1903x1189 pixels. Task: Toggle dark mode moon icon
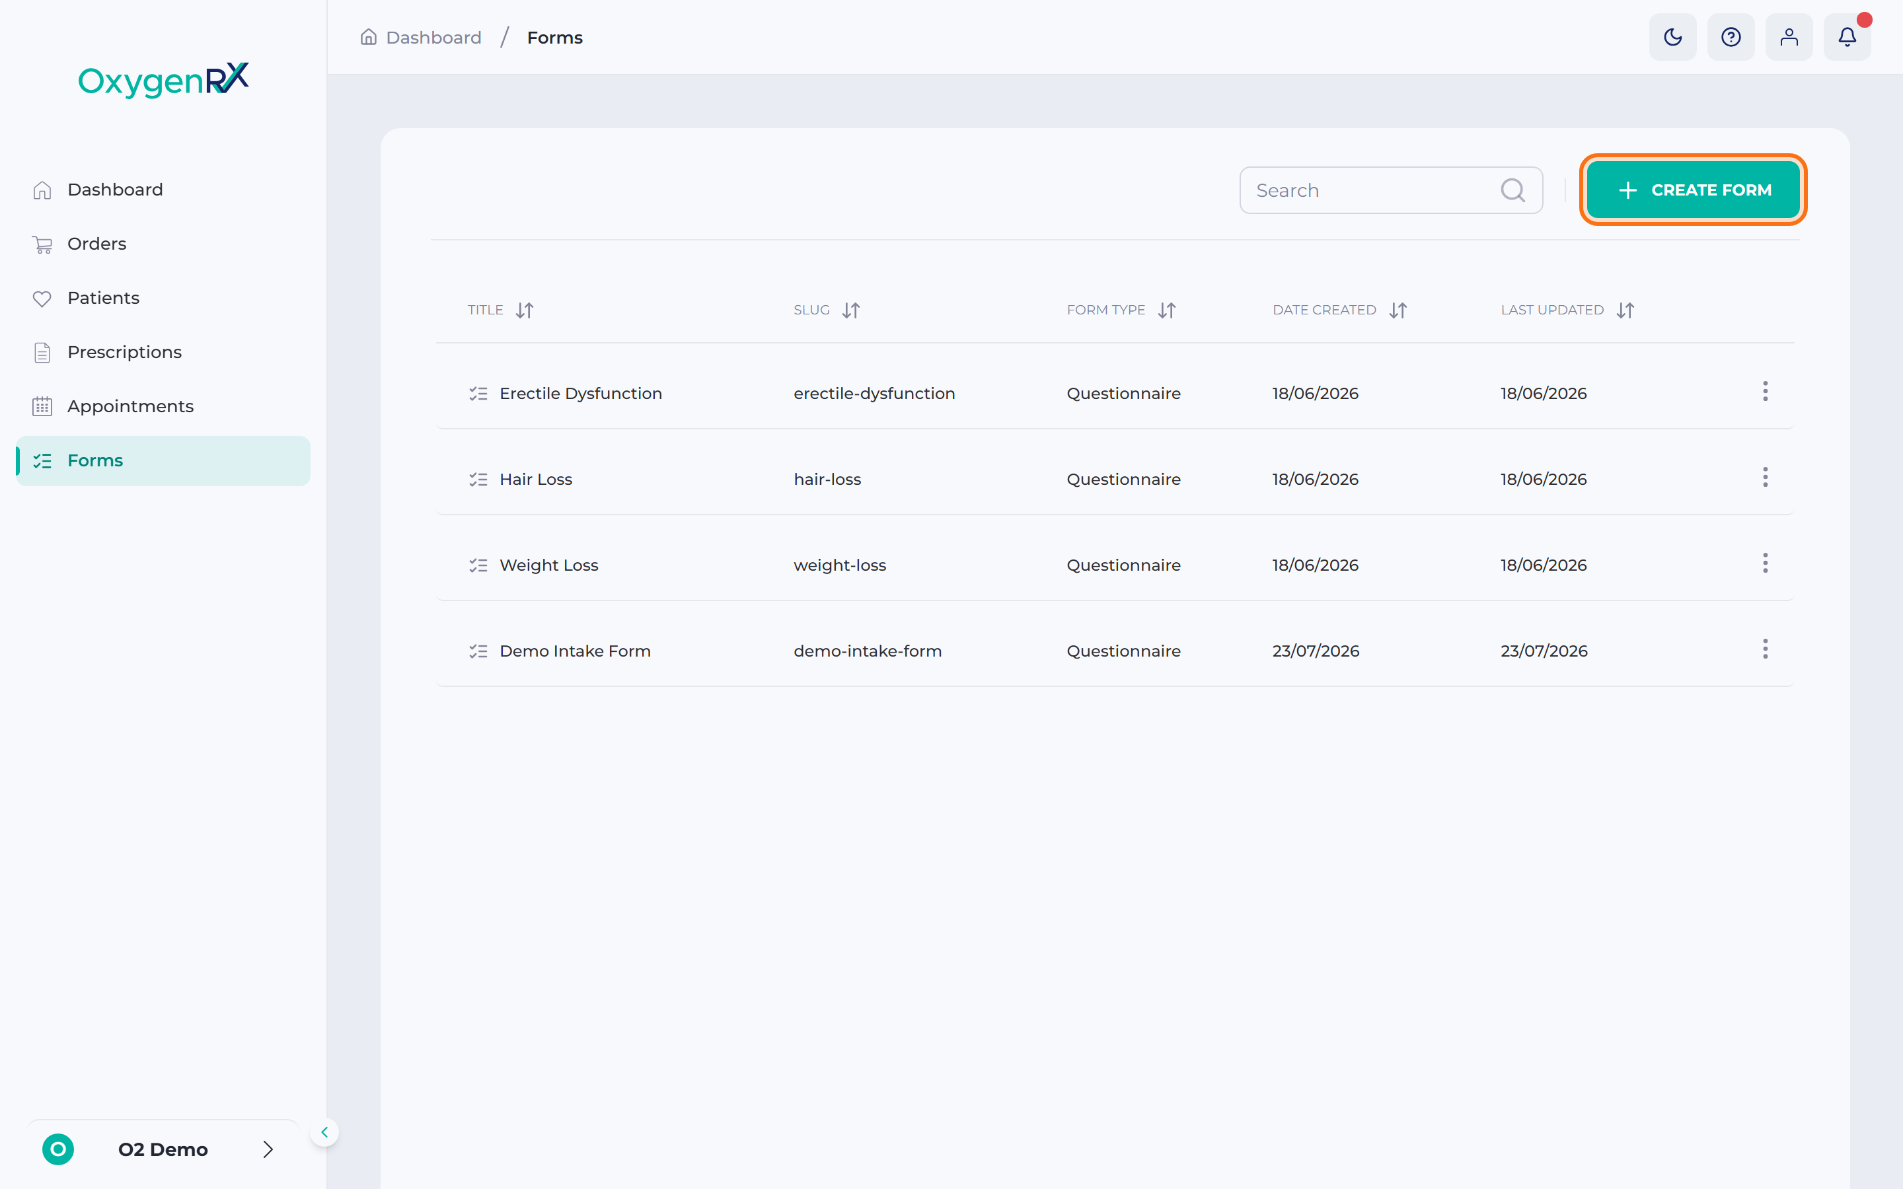point(1672,37)
